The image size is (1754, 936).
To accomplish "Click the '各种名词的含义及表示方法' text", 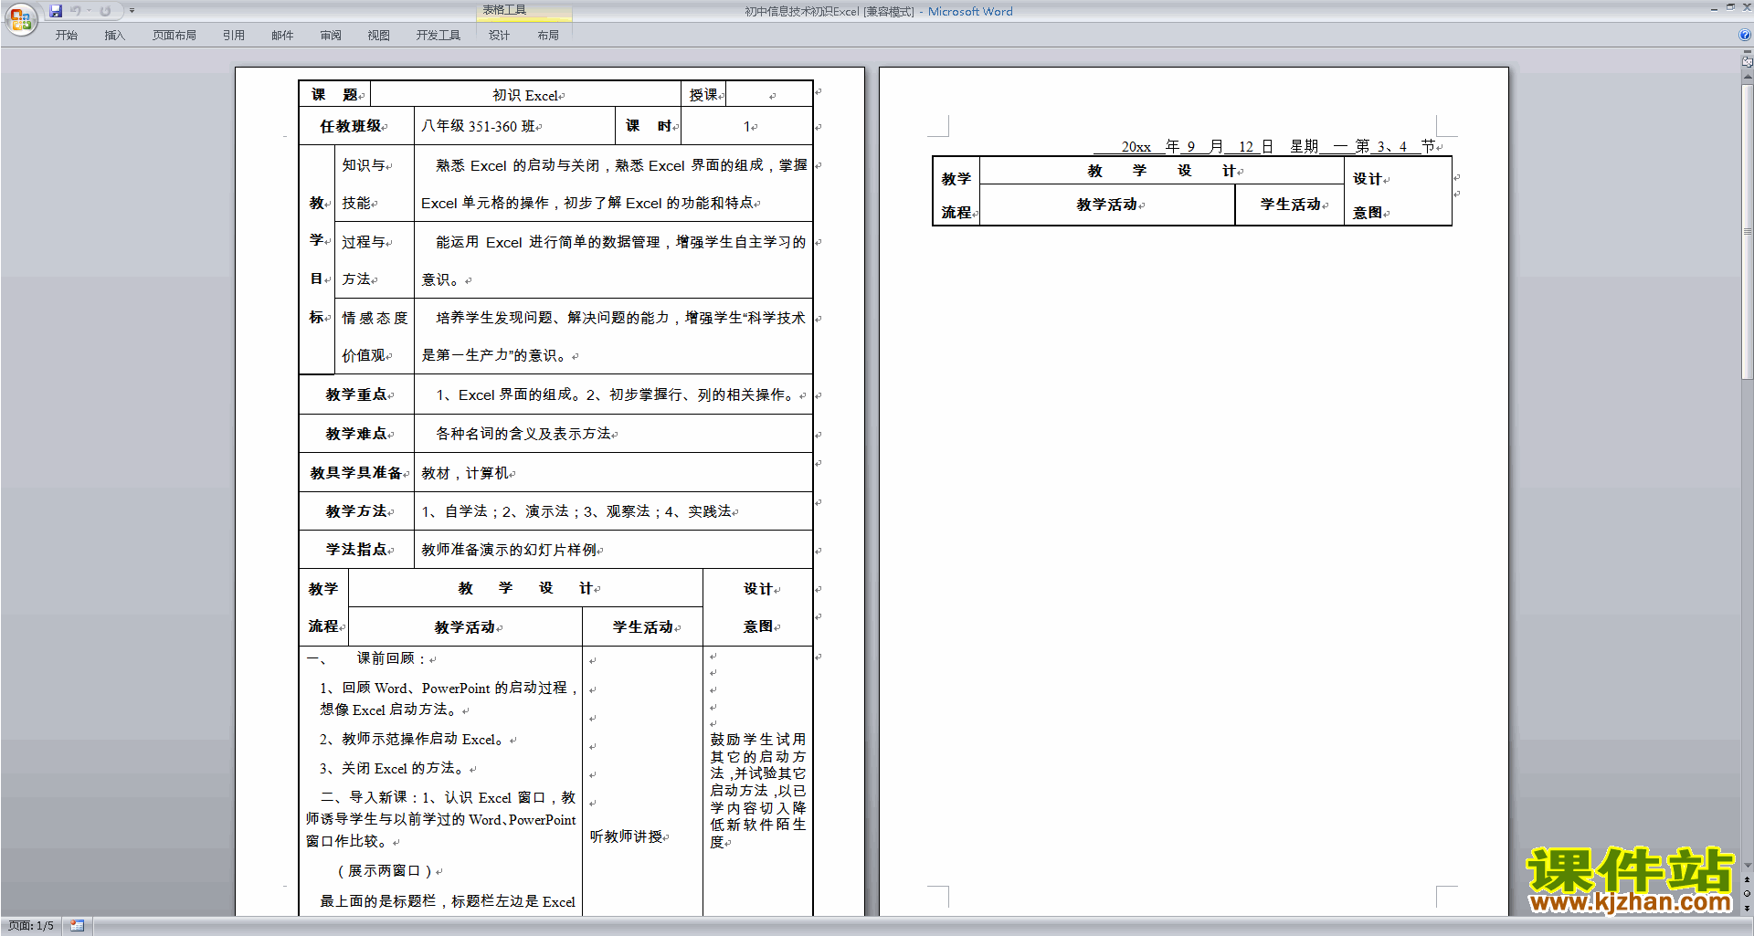I will coord(523,434).
